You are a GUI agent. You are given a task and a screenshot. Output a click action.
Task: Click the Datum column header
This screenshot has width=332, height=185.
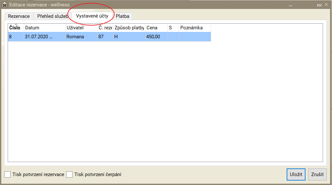(44, 28)
